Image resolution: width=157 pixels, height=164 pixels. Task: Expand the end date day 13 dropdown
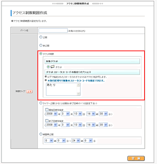[x=78, y=125]
